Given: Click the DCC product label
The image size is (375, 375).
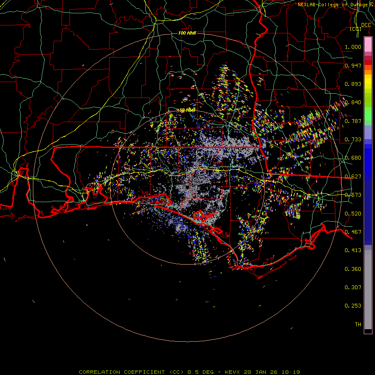Looking at the screenshot, I should coord(366,25).
